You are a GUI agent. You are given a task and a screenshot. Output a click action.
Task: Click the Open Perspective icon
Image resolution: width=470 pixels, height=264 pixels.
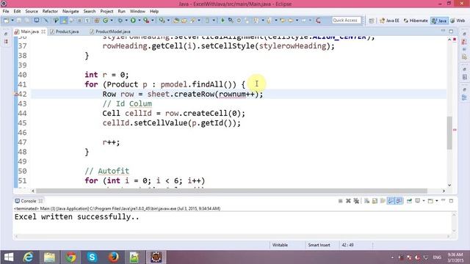tap(372, 21)
